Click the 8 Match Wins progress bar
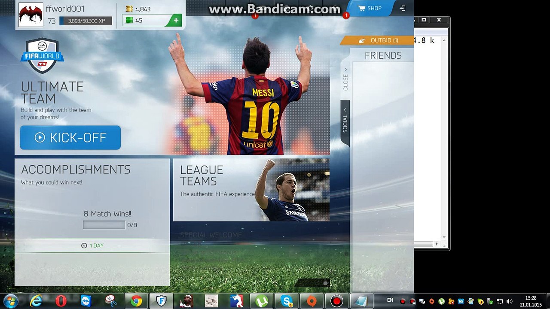Screen dimensions: 550x309 click(x=104, y=225)
